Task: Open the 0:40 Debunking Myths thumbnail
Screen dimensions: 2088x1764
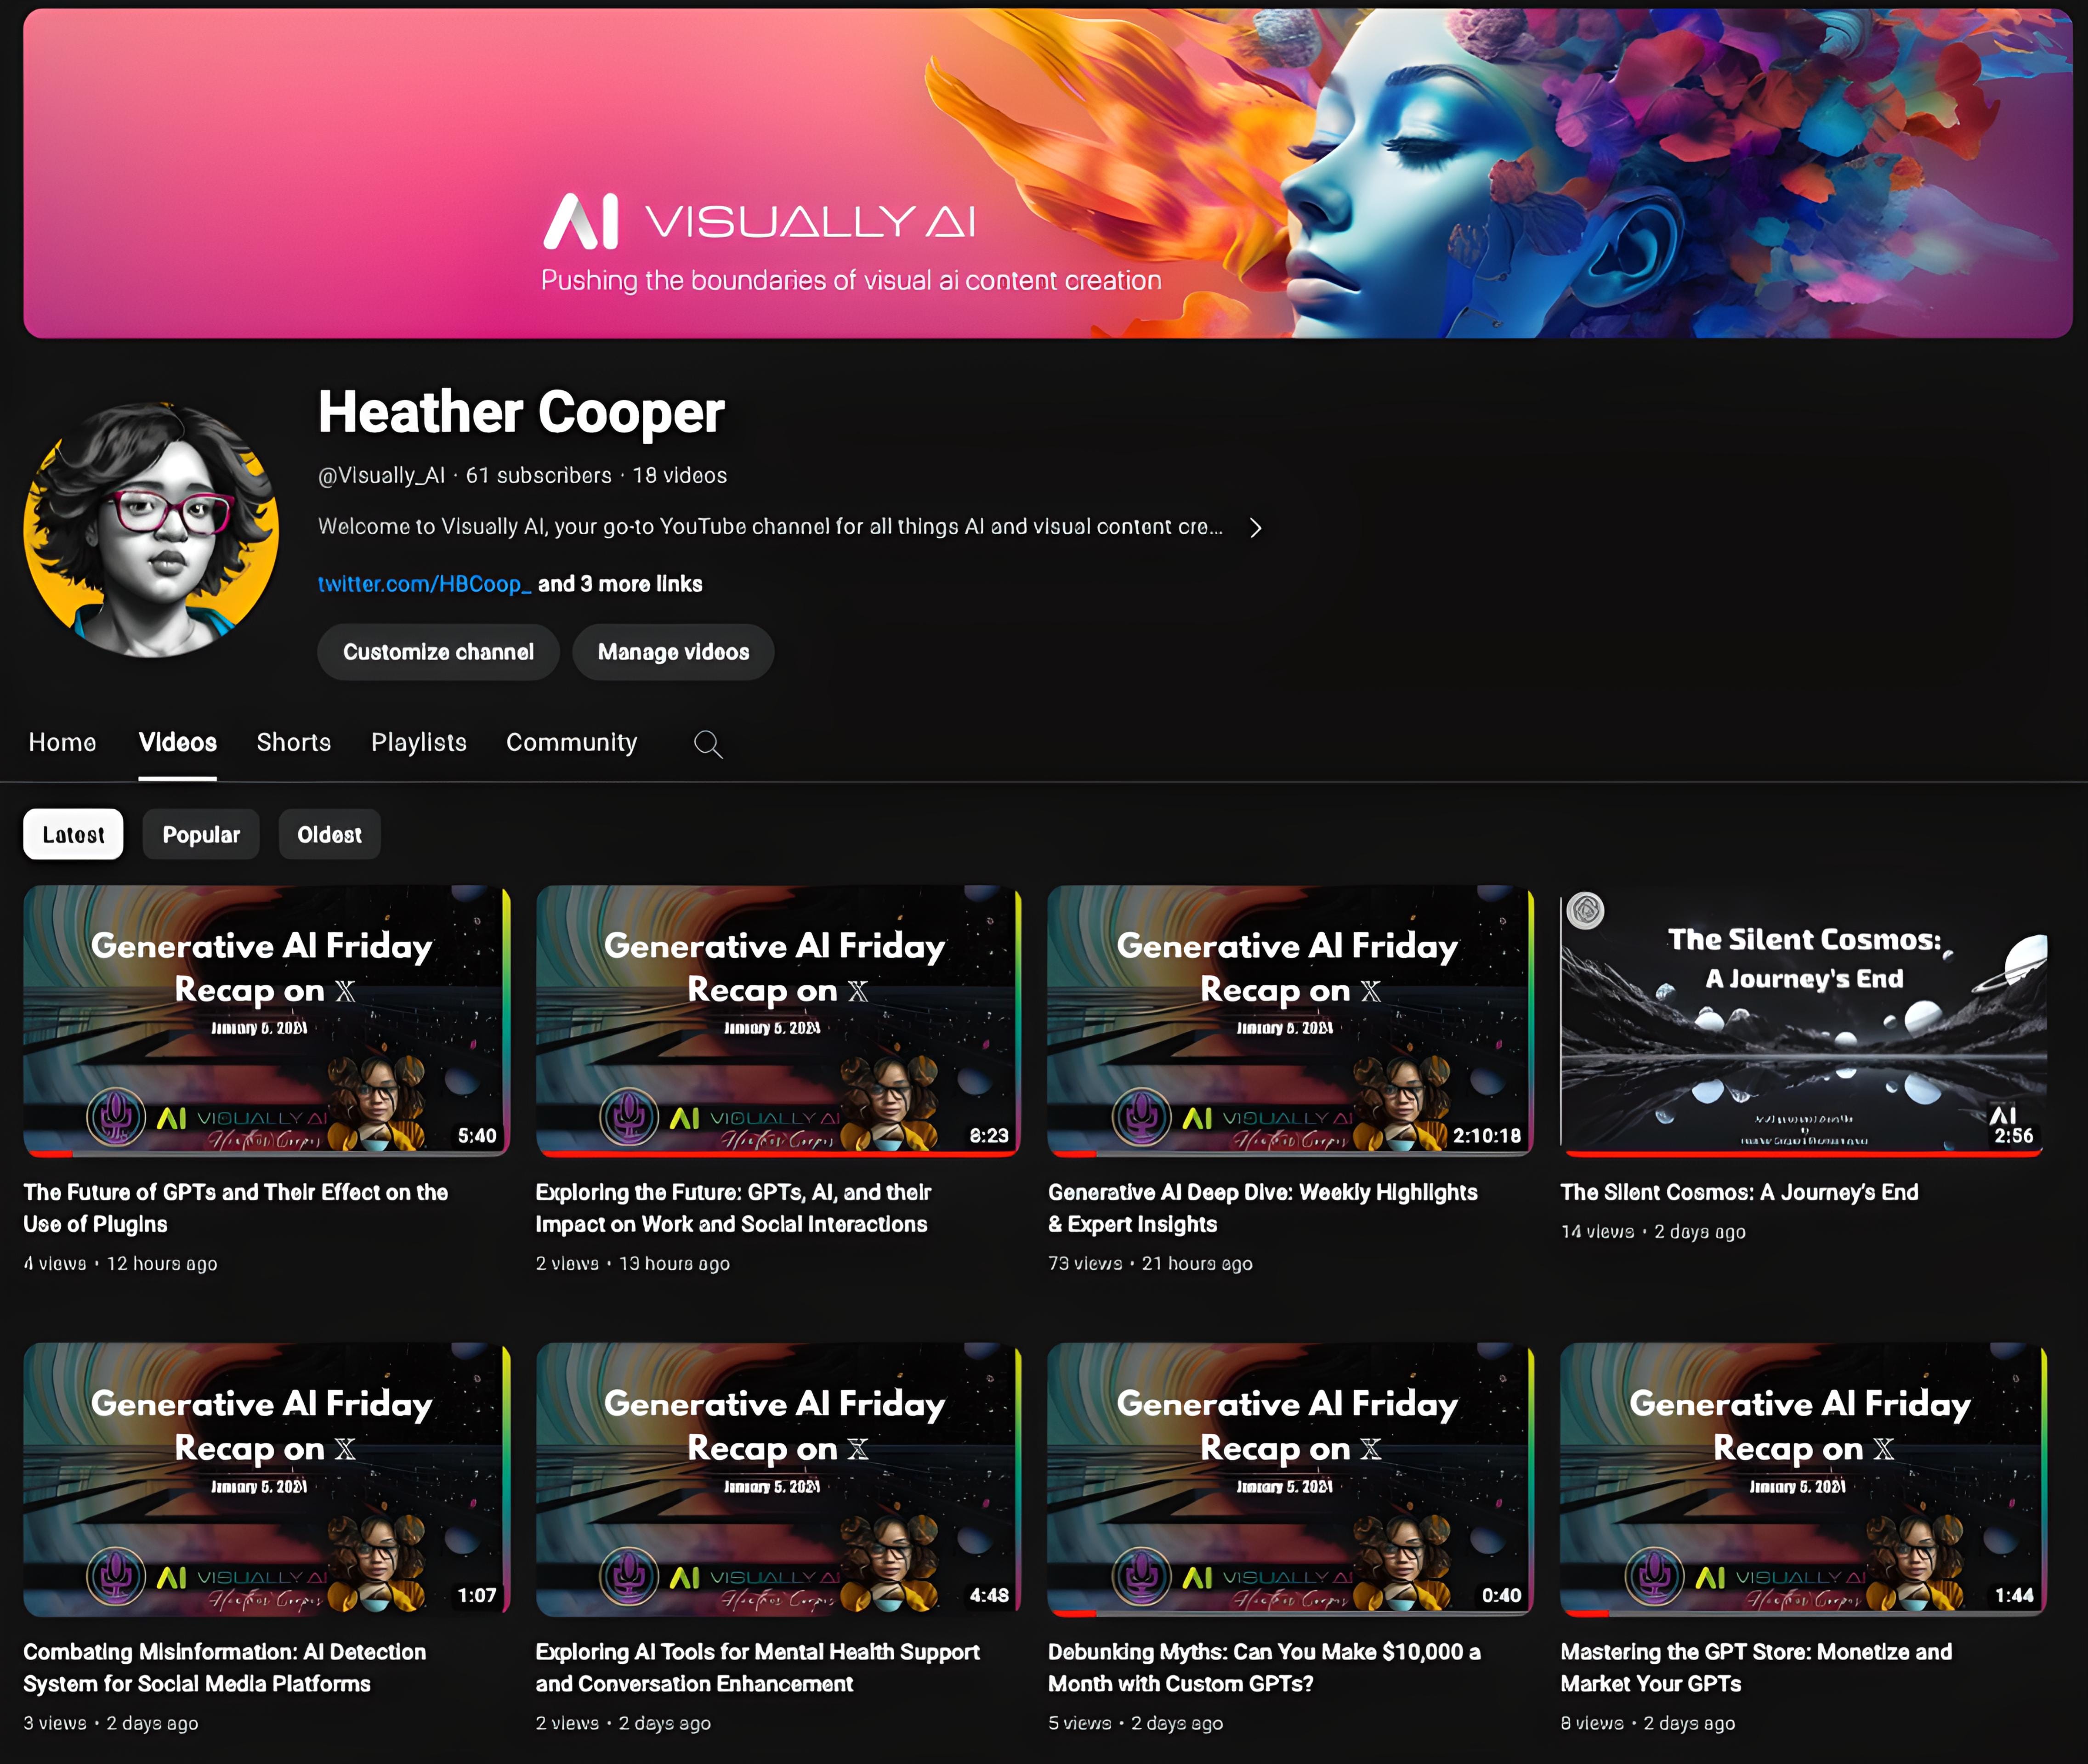Action: (1291, 1479)
